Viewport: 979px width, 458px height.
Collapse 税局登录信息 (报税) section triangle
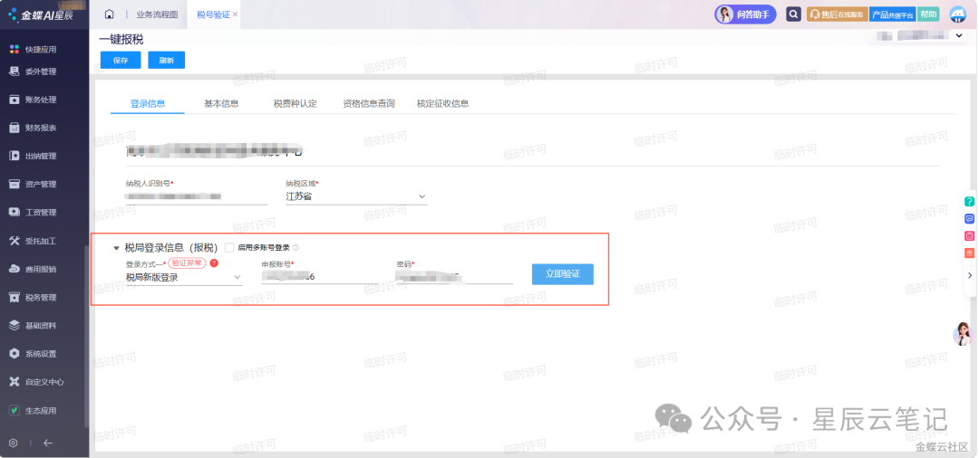(115, 248)
